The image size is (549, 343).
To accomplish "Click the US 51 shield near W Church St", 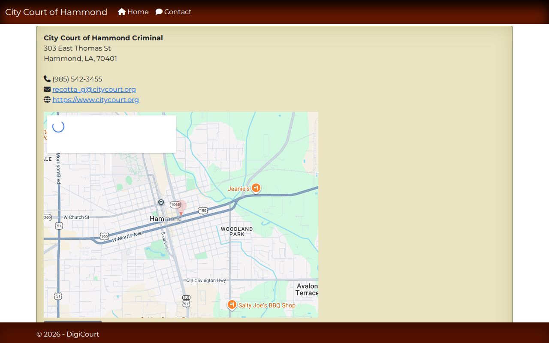I will tap(59, 226).
